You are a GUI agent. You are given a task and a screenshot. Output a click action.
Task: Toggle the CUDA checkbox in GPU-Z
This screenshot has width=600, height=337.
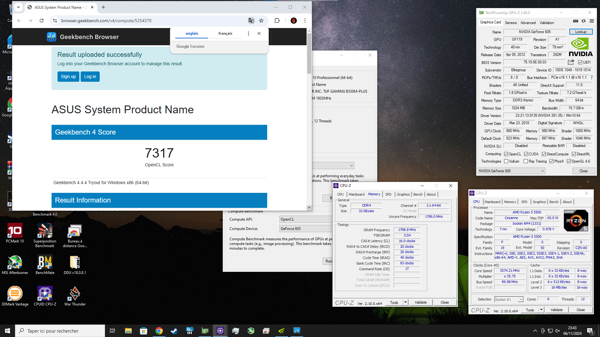(x=526, y=154)
